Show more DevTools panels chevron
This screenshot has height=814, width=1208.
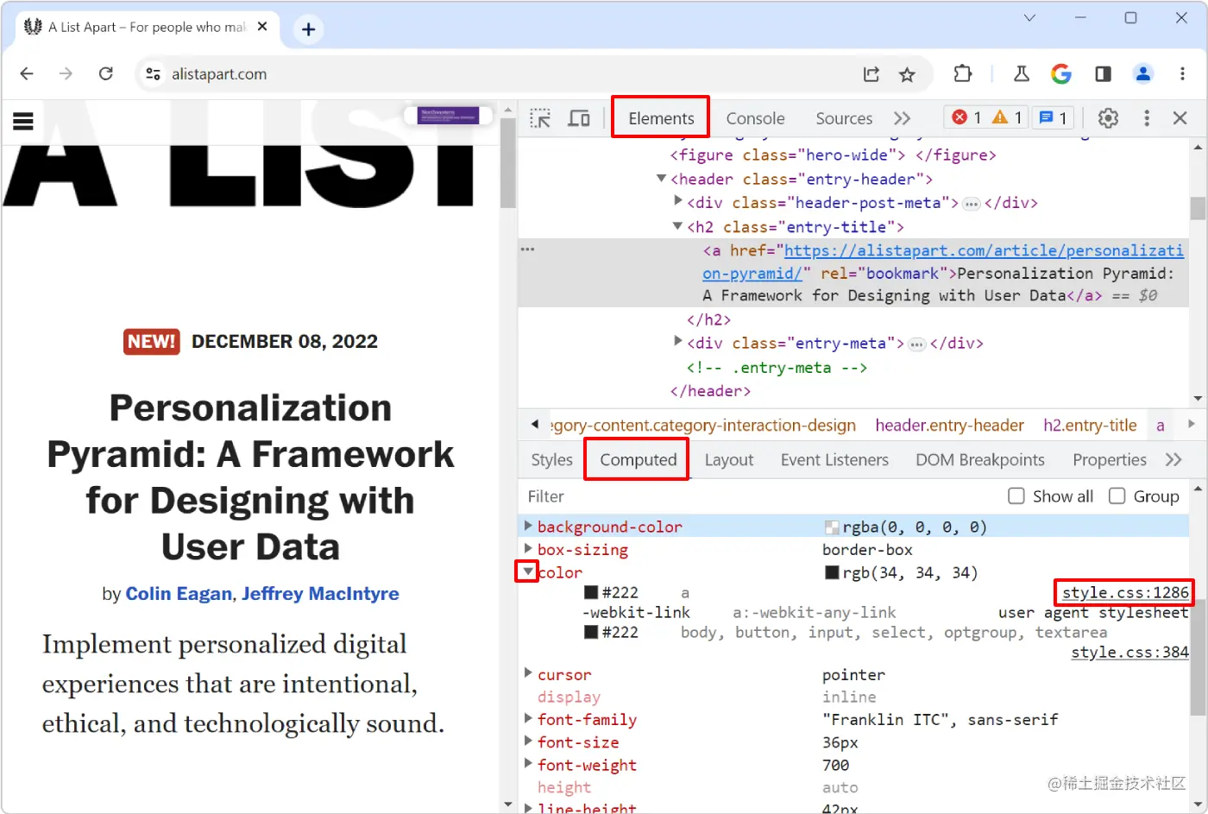pyautogui.click(x=902, y=118)
